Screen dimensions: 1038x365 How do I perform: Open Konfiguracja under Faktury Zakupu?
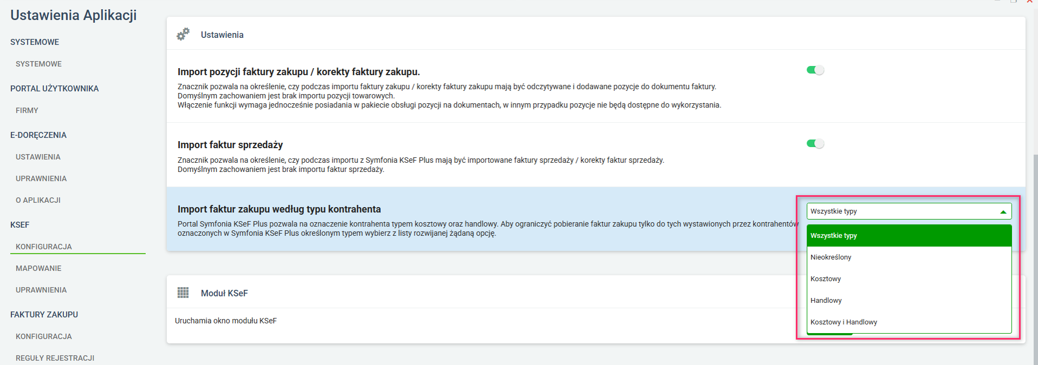(44, 336)
